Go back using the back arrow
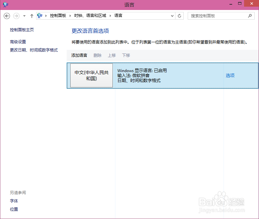This screenshot has width=259, height=219. [x=7, y=16]
